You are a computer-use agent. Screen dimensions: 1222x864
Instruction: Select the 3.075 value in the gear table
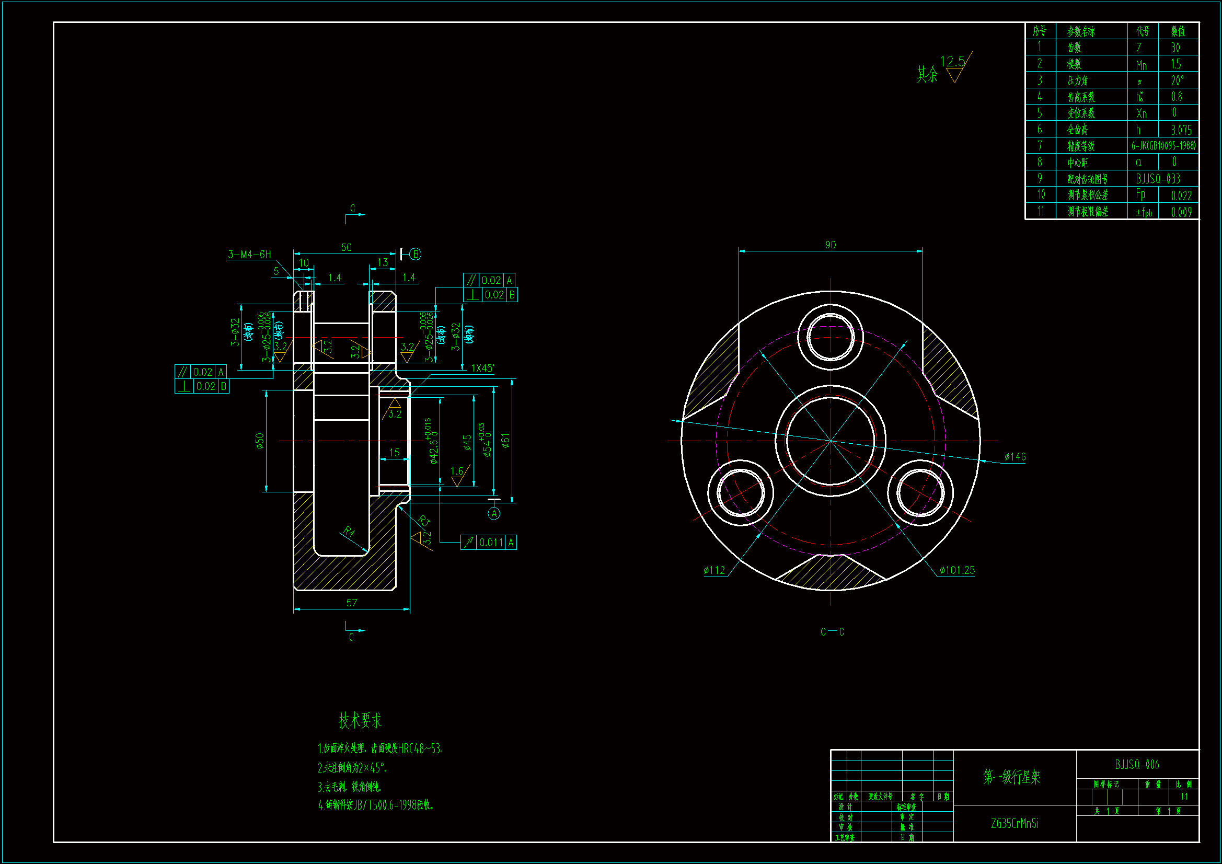[x=1181, y=130]
